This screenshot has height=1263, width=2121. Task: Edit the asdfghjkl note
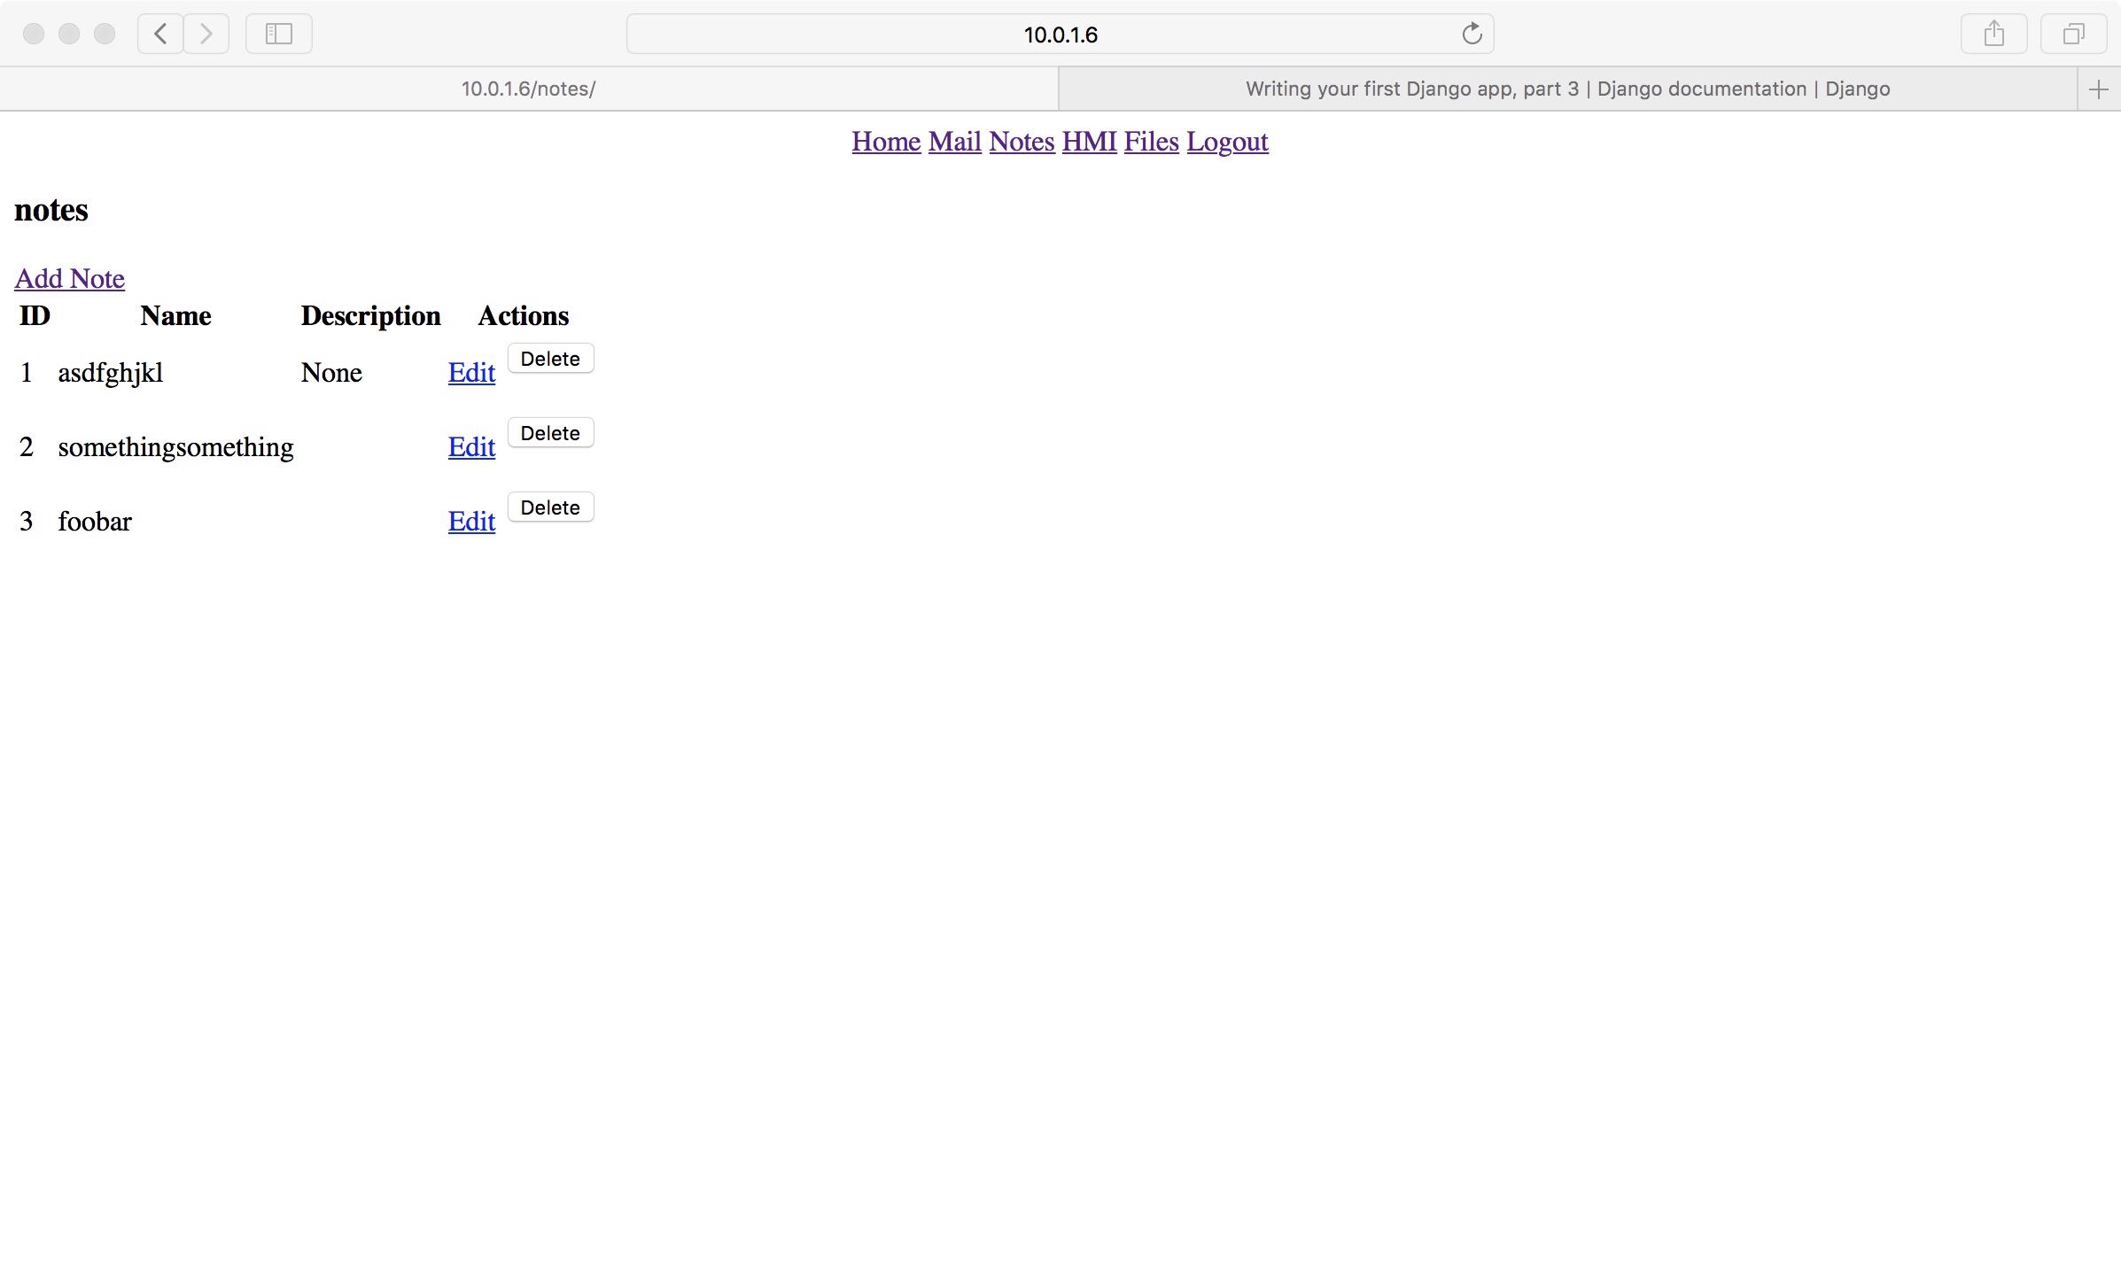[471, 373]
